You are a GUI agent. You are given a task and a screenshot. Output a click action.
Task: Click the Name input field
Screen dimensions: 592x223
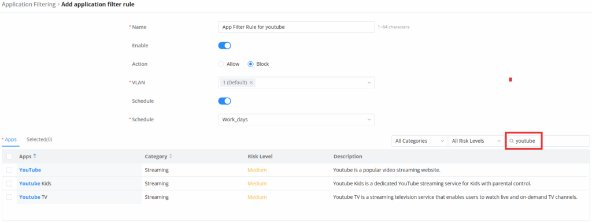click(x=297, y=27)
